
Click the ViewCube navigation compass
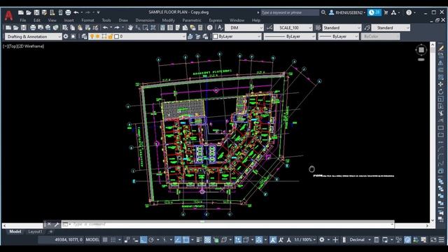click(x=421, y=50)
